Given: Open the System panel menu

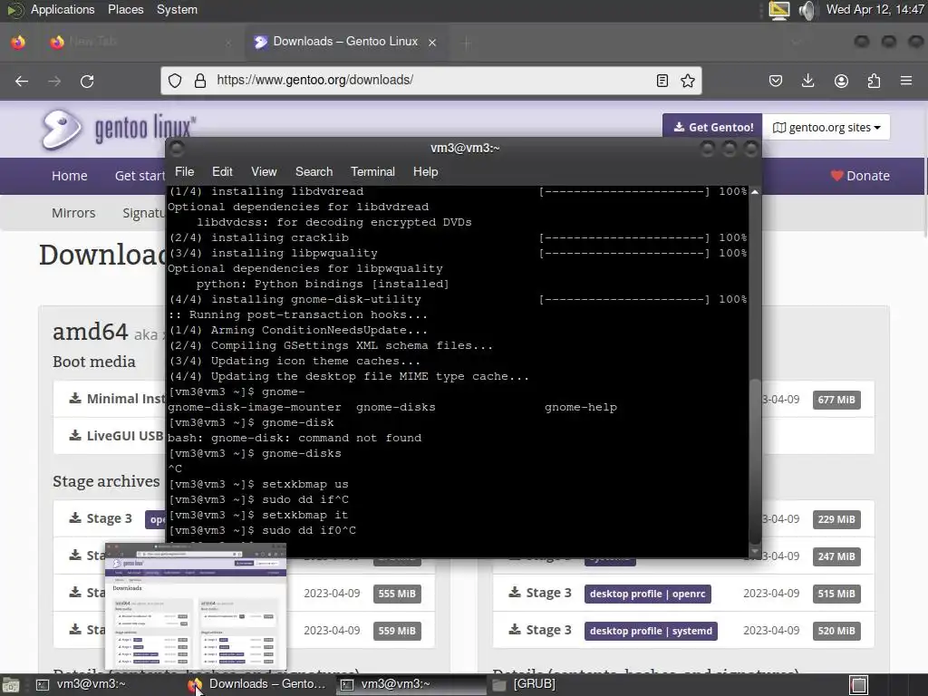Looking at the screenshot, I should (x=177, y=9).
